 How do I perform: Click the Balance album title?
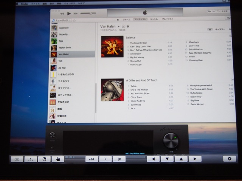point(130,38)
